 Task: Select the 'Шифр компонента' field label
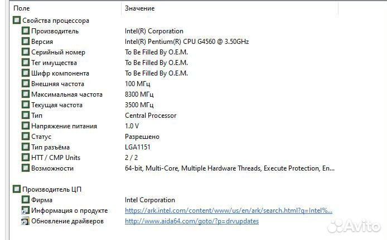point(60,73)
